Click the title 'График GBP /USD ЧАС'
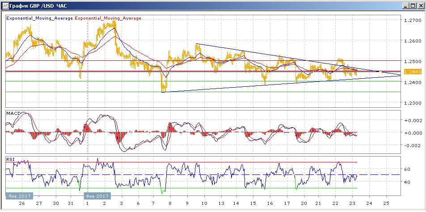 (x=38, y=6)
